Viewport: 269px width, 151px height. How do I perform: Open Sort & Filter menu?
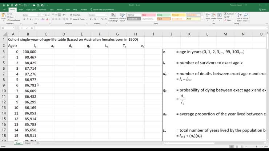click(240, 17)
